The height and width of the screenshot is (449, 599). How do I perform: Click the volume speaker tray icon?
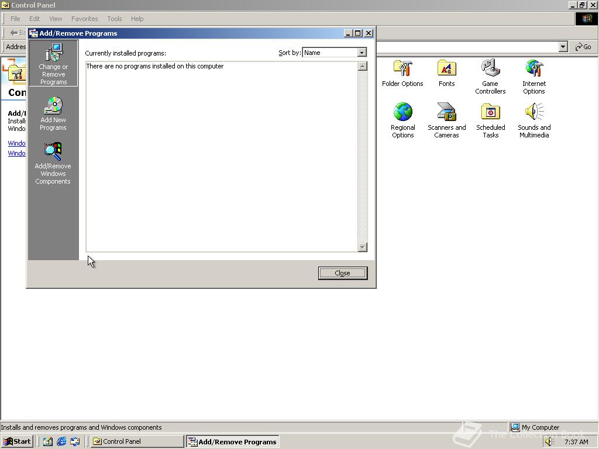(549, 441)
